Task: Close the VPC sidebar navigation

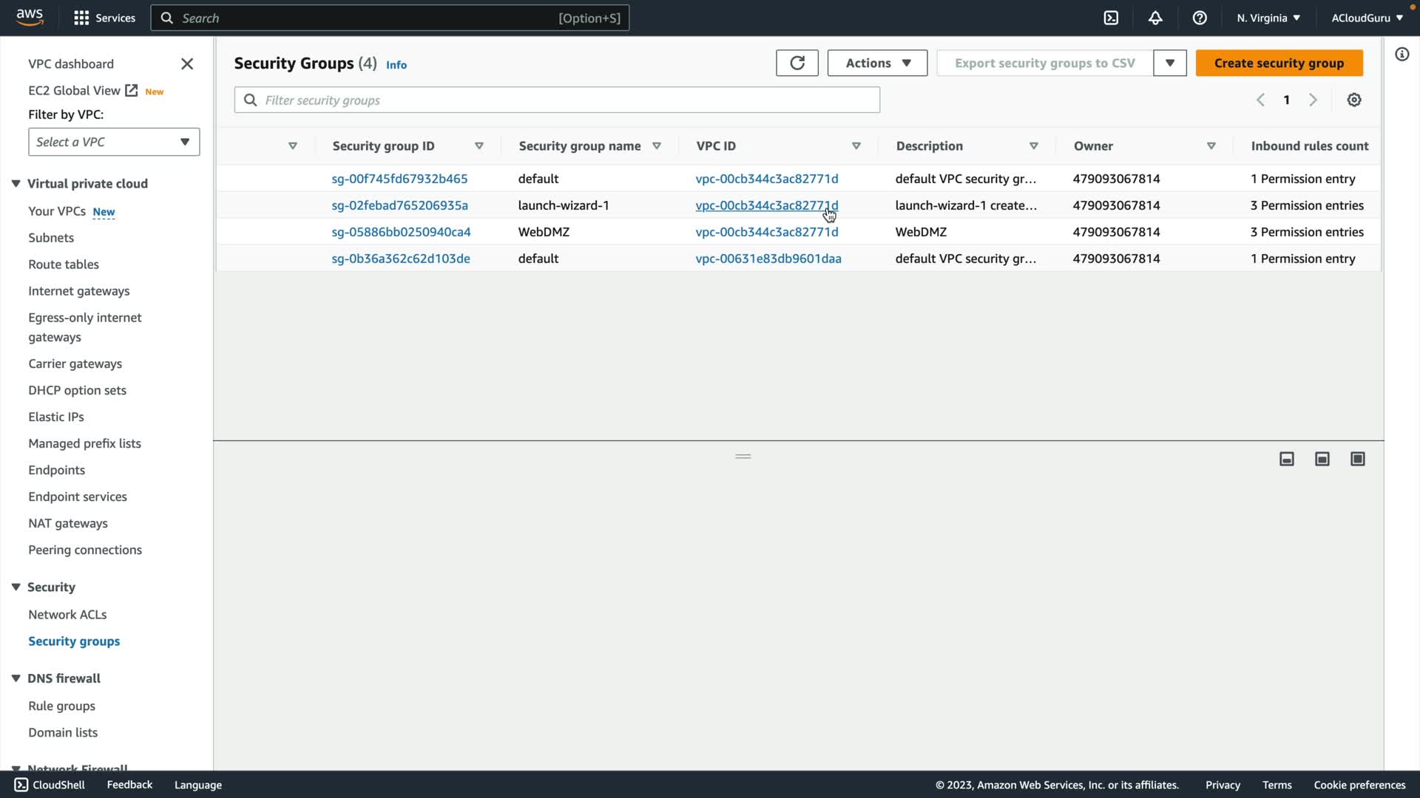Action: point(187,64)
